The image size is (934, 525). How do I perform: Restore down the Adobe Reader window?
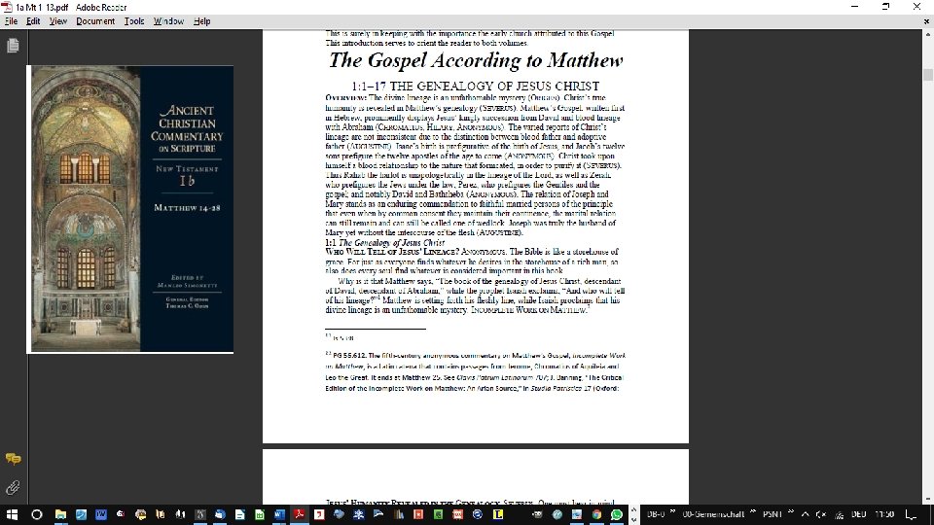[x=885, y=7]
